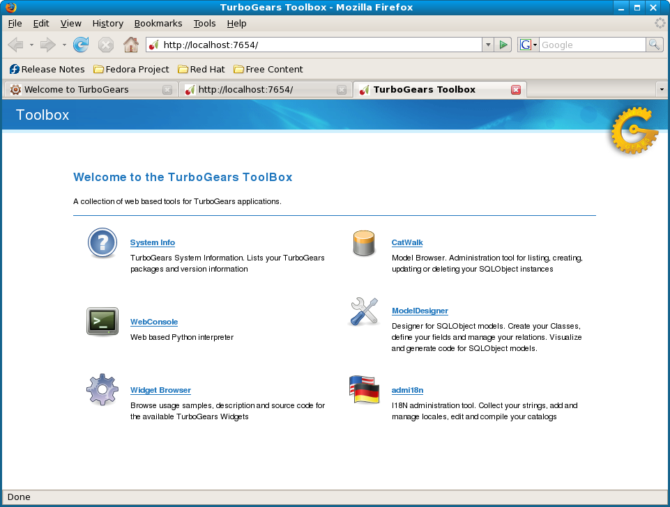Reload the current page
This screenshot has width=670, height=507.
point(81,45)
